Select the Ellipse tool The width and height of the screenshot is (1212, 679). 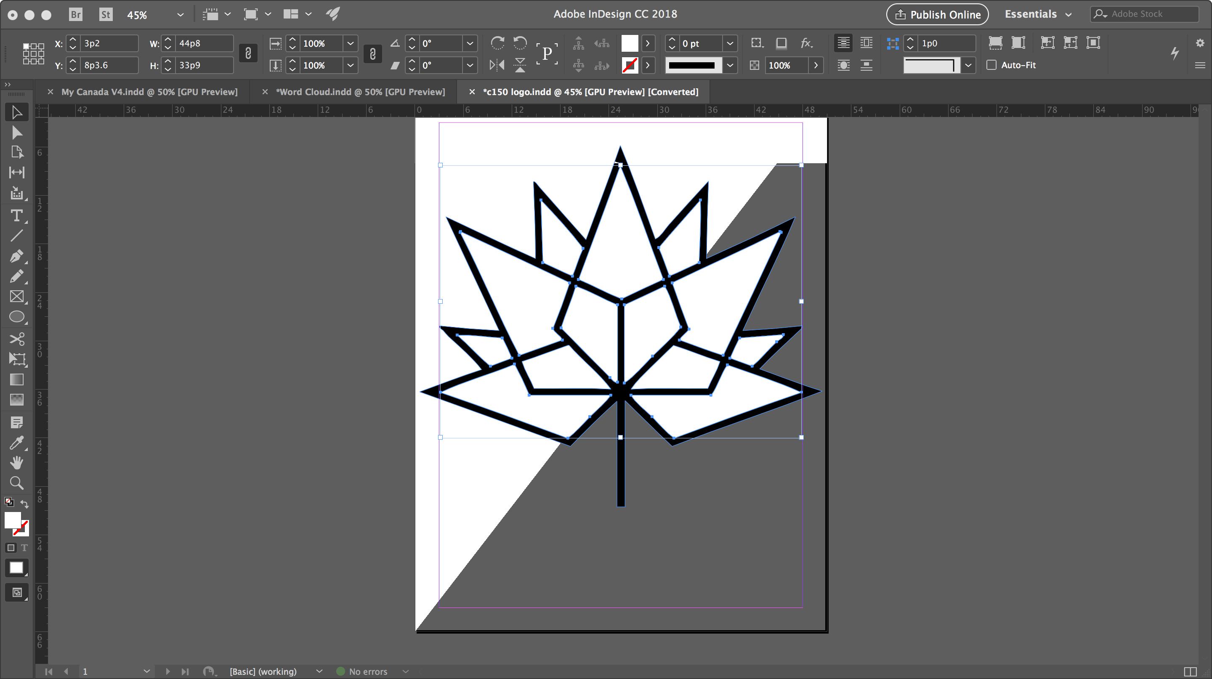point(17,316)
